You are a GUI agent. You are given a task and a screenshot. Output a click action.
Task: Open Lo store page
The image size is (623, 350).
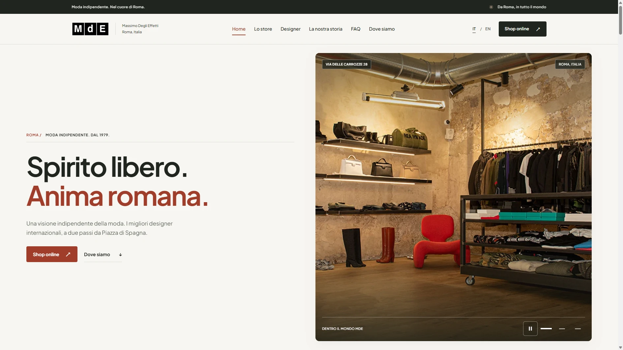click(x=263, y=29)
